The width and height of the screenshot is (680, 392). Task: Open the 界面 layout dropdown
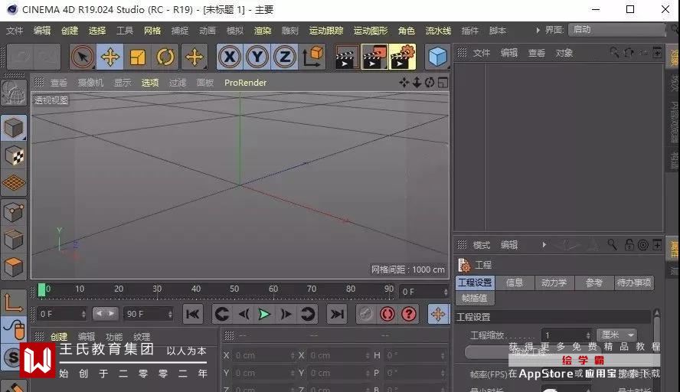[616, 30]
